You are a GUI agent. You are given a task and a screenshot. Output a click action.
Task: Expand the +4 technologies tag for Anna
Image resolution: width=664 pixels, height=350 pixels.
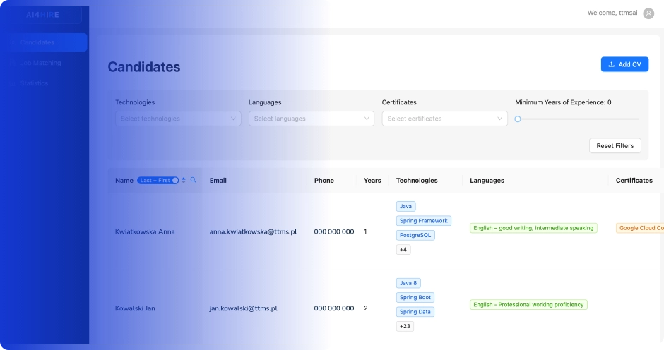click(403, 250)
